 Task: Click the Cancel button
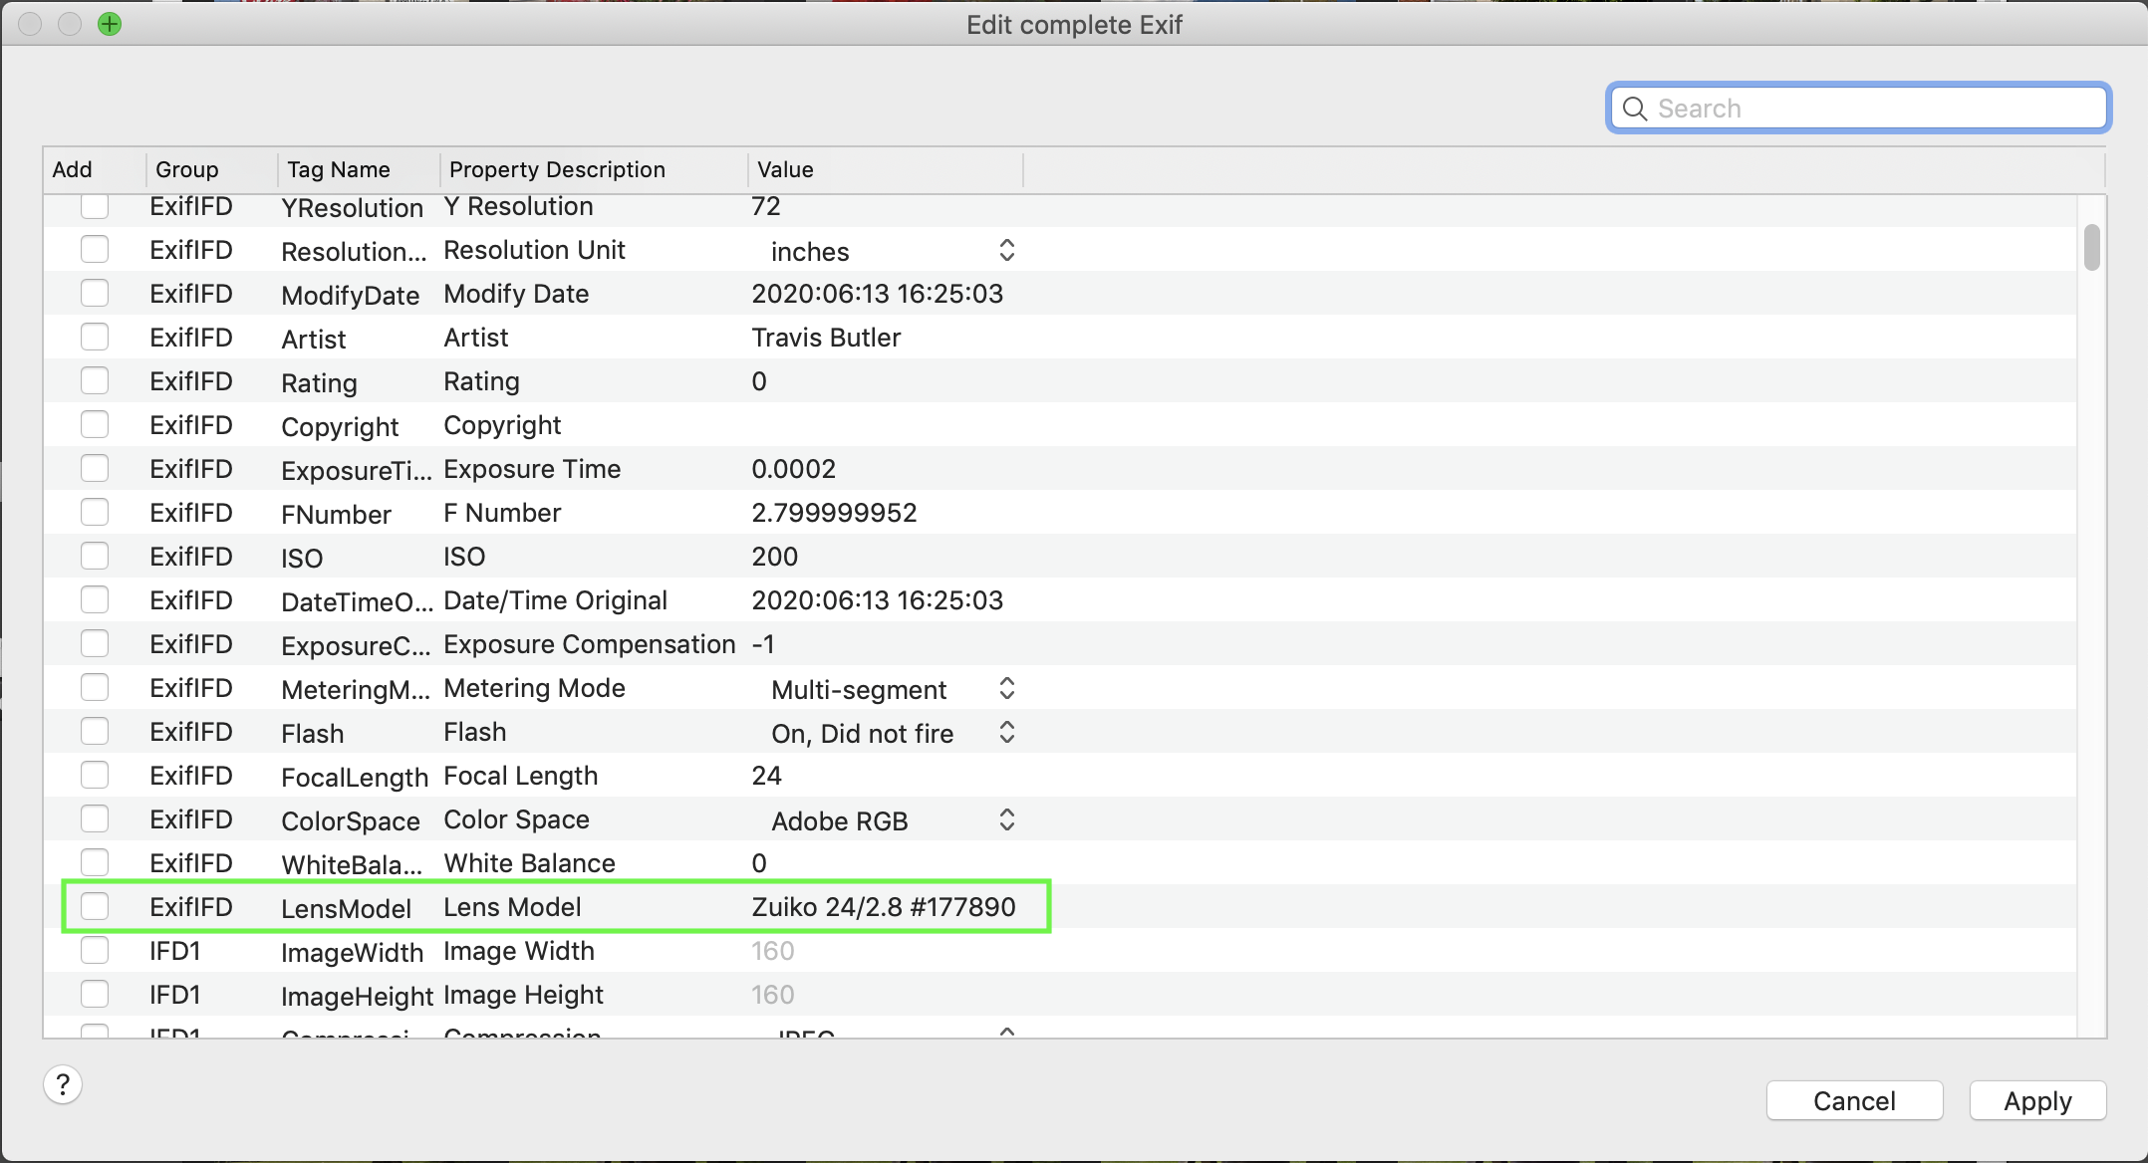pos(1854,1100)
